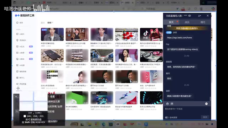Open the 中国外贸展现韧性 video thumbnail

pyautogui.click(x=52, y=34)
